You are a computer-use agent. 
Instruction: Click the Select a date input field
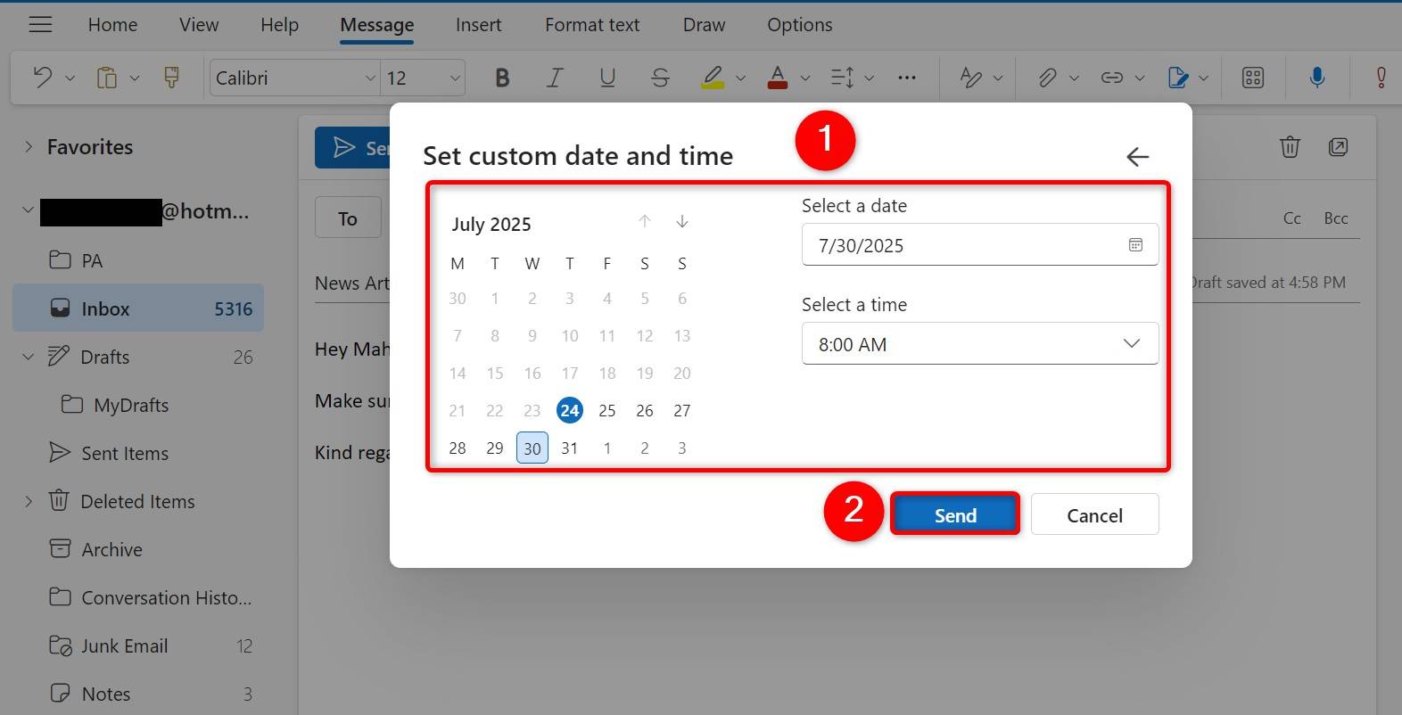click(980, 244)
